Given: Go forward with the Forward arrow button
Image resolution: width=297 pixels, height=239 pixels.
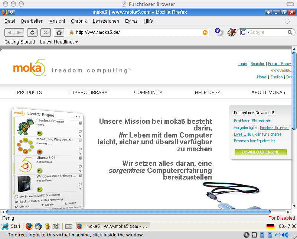Looking at the screenshot, I should tap(19, 32).
